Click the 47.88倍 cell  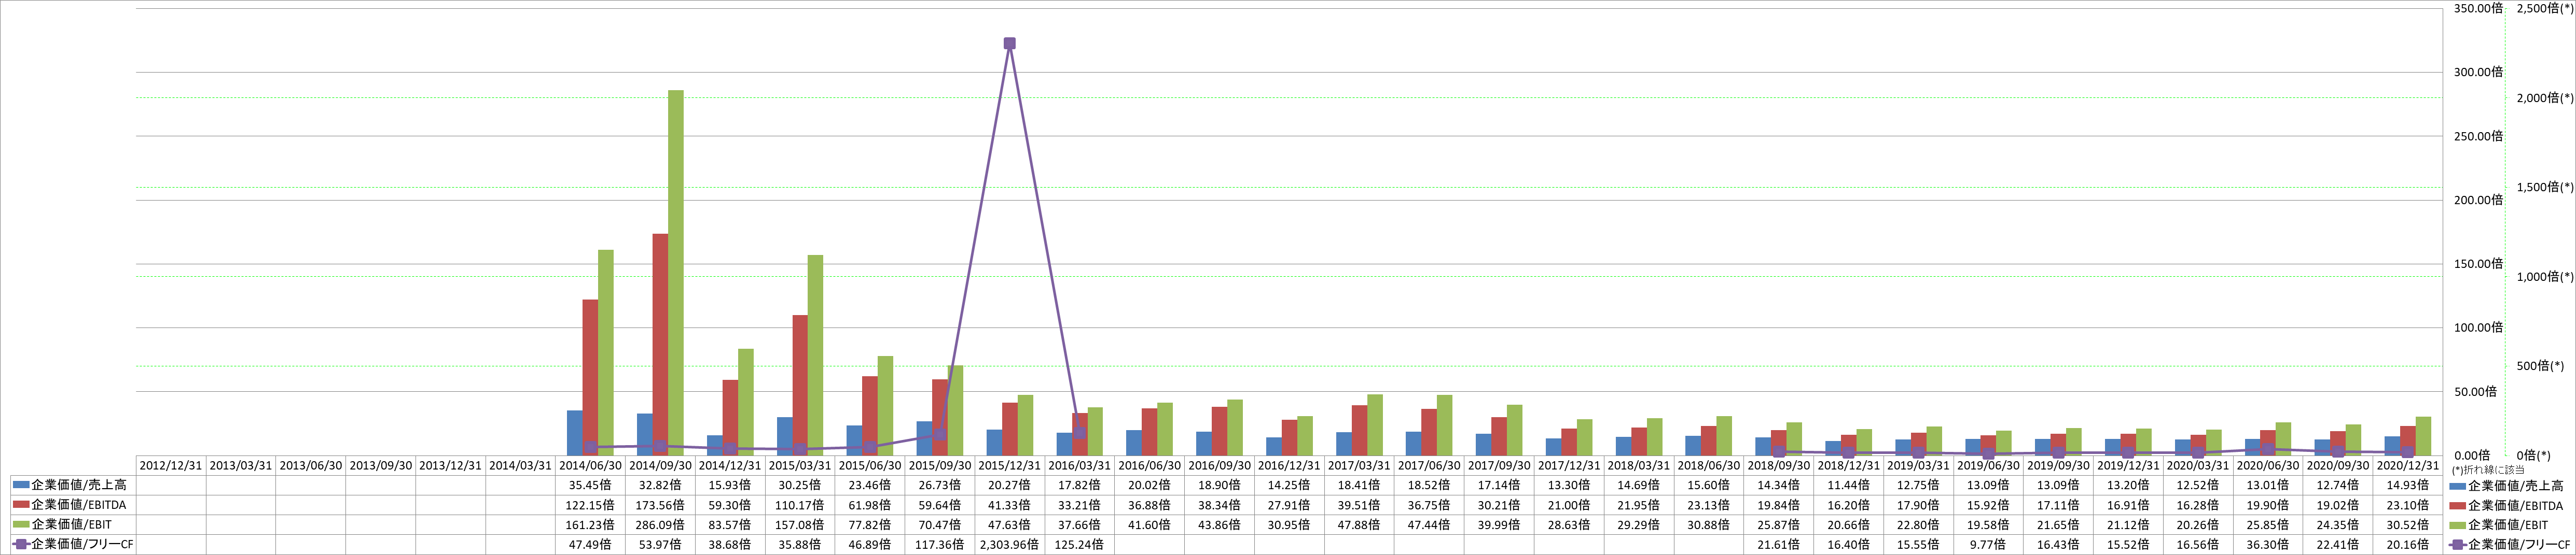tap(1358, 525)
